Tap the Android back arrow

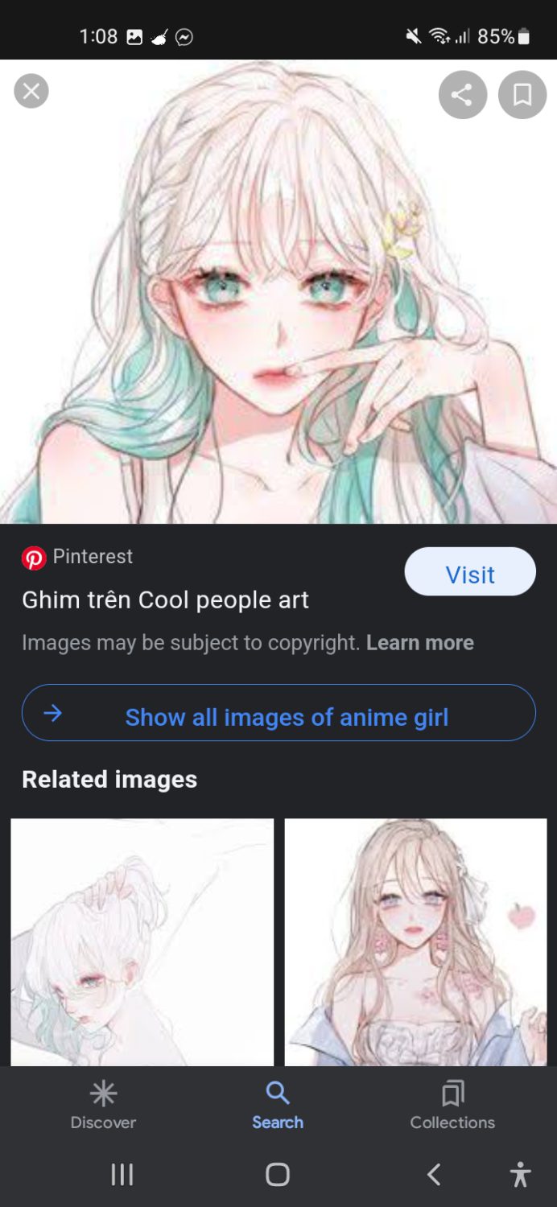434,1175
